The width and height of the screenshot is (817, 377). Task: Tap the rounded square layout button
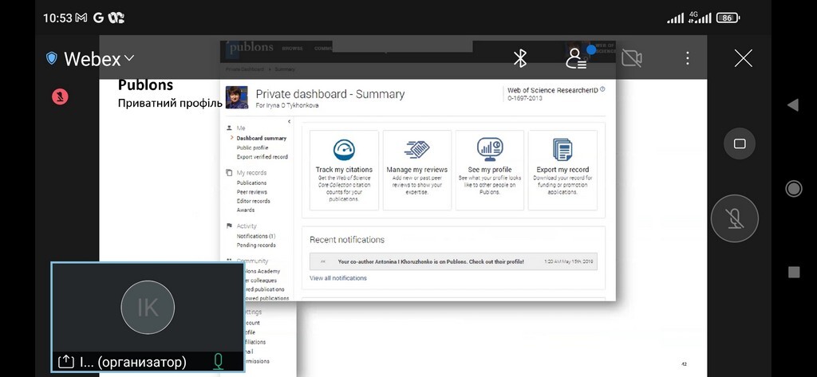(x=739, y=144)
